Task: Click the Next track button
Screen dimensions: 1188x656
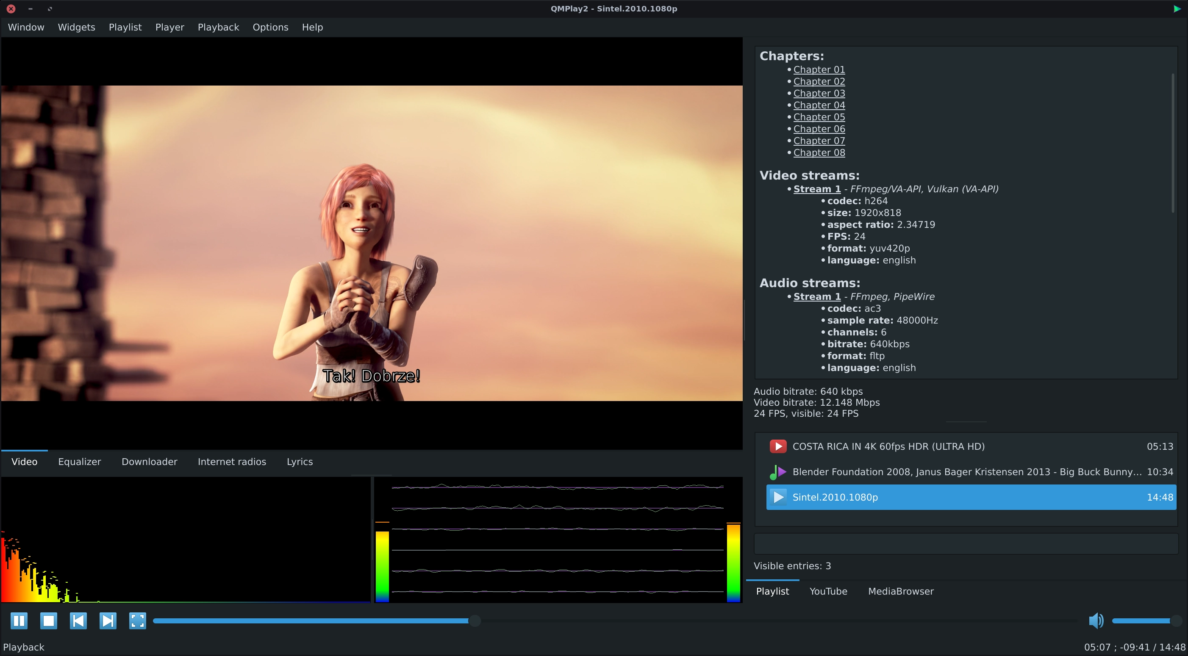Action: click(x=108, y=620)
